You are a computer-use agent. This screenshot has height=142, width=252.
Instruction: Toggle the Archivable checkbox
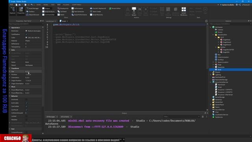point(26,103)
